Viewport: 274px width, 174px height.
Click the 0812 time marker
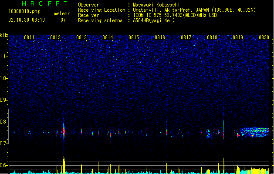click(55, 37)
